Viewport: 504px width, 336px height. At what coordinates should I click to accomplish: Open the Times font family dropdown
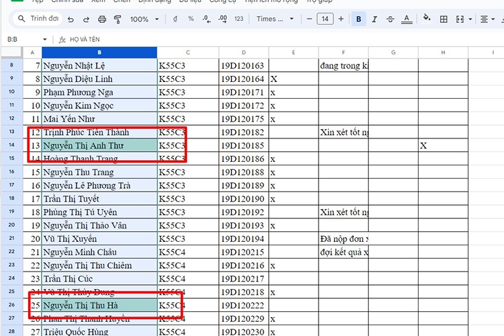pyautogui.click(x=275, y=19)
